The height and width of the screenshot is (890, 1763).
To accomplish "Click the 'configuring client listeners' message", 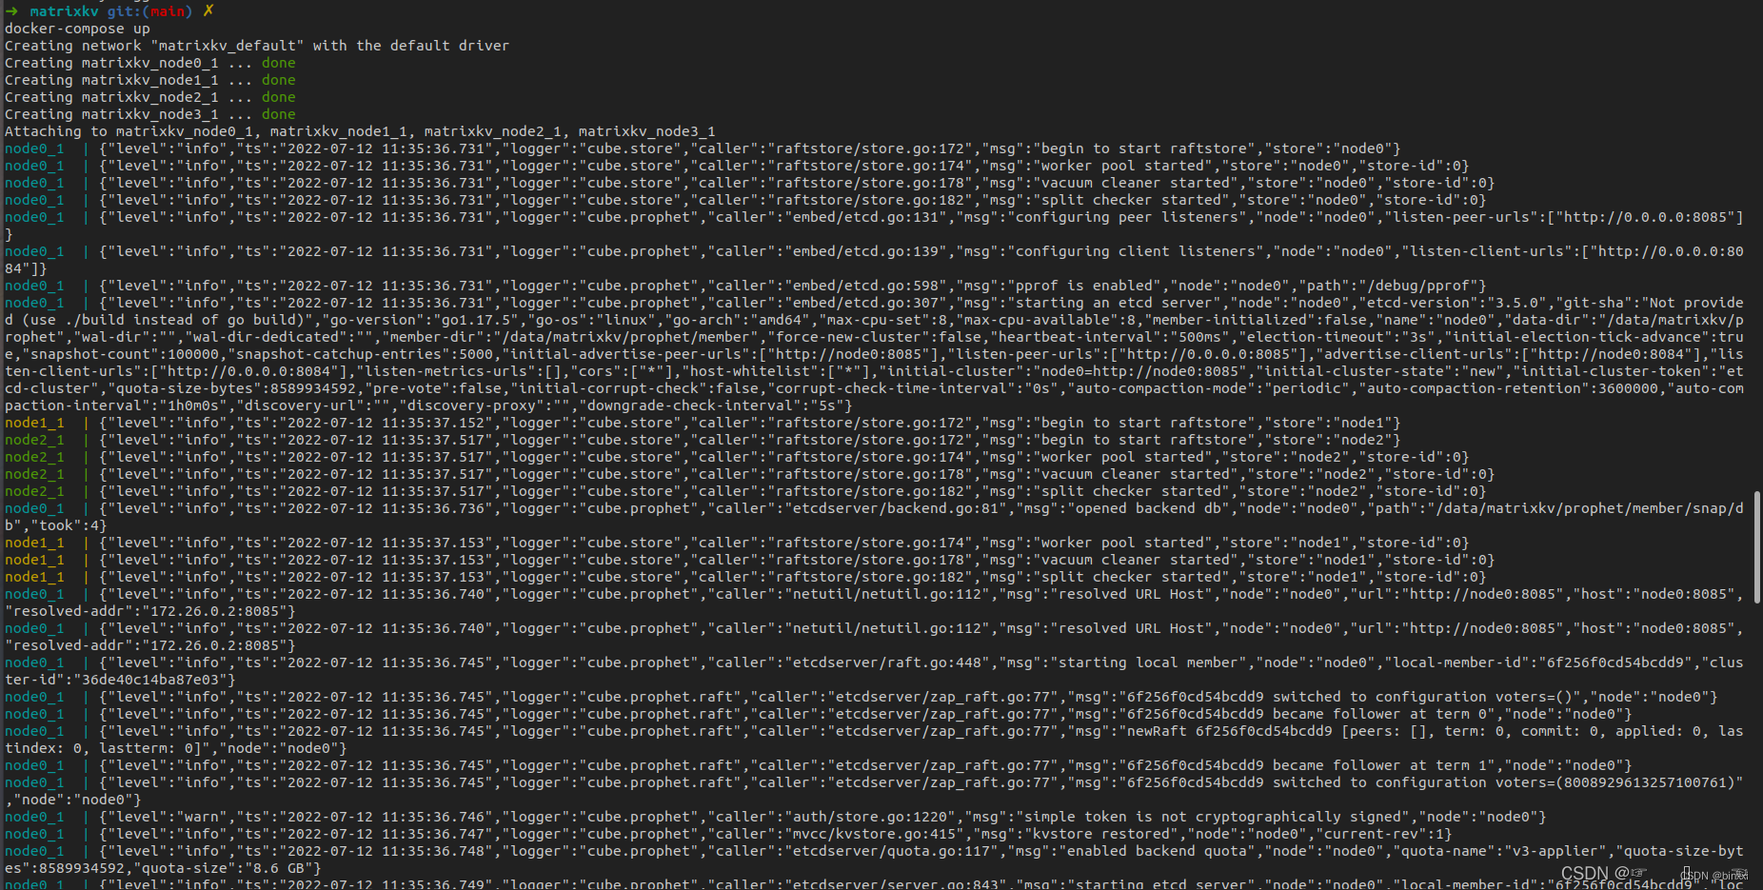I will click(1136, 251).
